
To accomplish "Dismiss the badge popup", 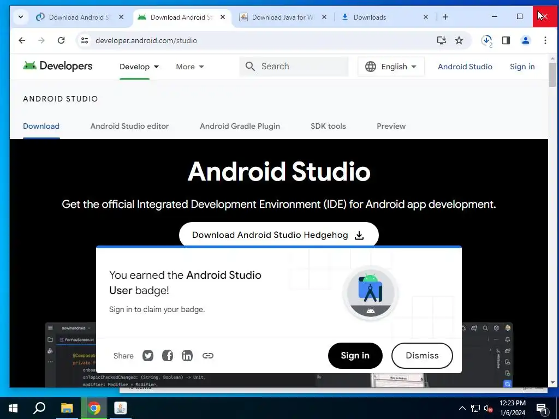I will 422,356.
